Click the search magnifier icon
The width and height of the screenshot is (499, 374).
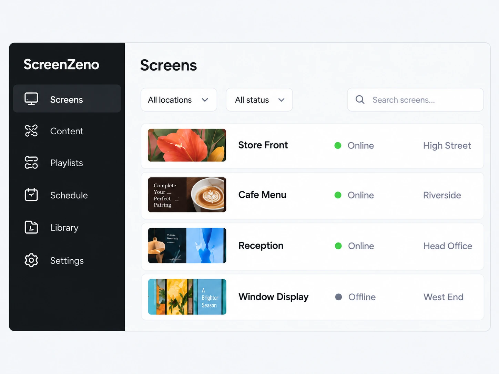coord(360,100)
